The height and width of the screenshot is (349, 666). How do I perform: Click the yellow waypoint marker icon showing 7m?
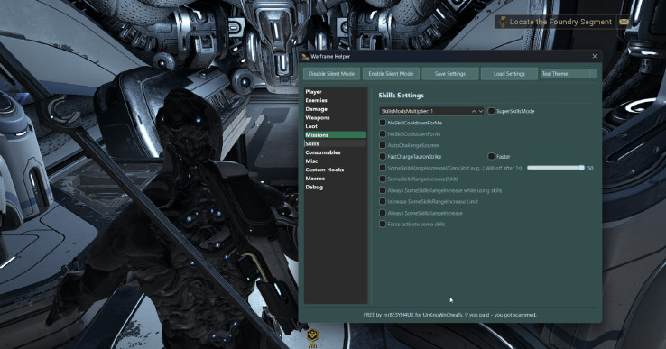[x=312, y=335]
